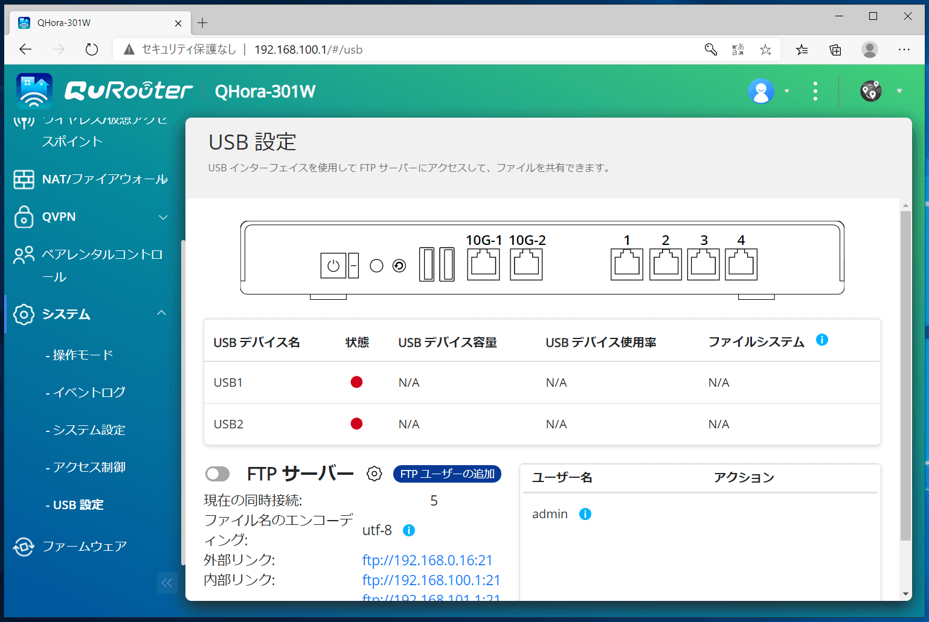Click the globe language icon in header
Image resolution: width=929 pixels, height=622 pixels.
click(871, 91)
